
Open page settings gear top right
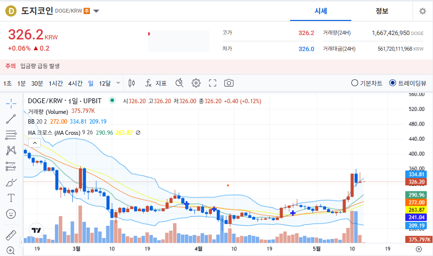[x=422, y=11]
